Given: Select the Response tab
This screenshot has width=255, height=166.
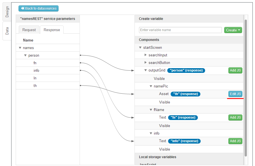Looking at the screenshot, I should coord(52,30).
